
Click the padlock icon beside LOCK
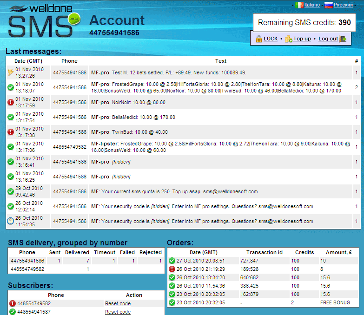pos(258,39)
